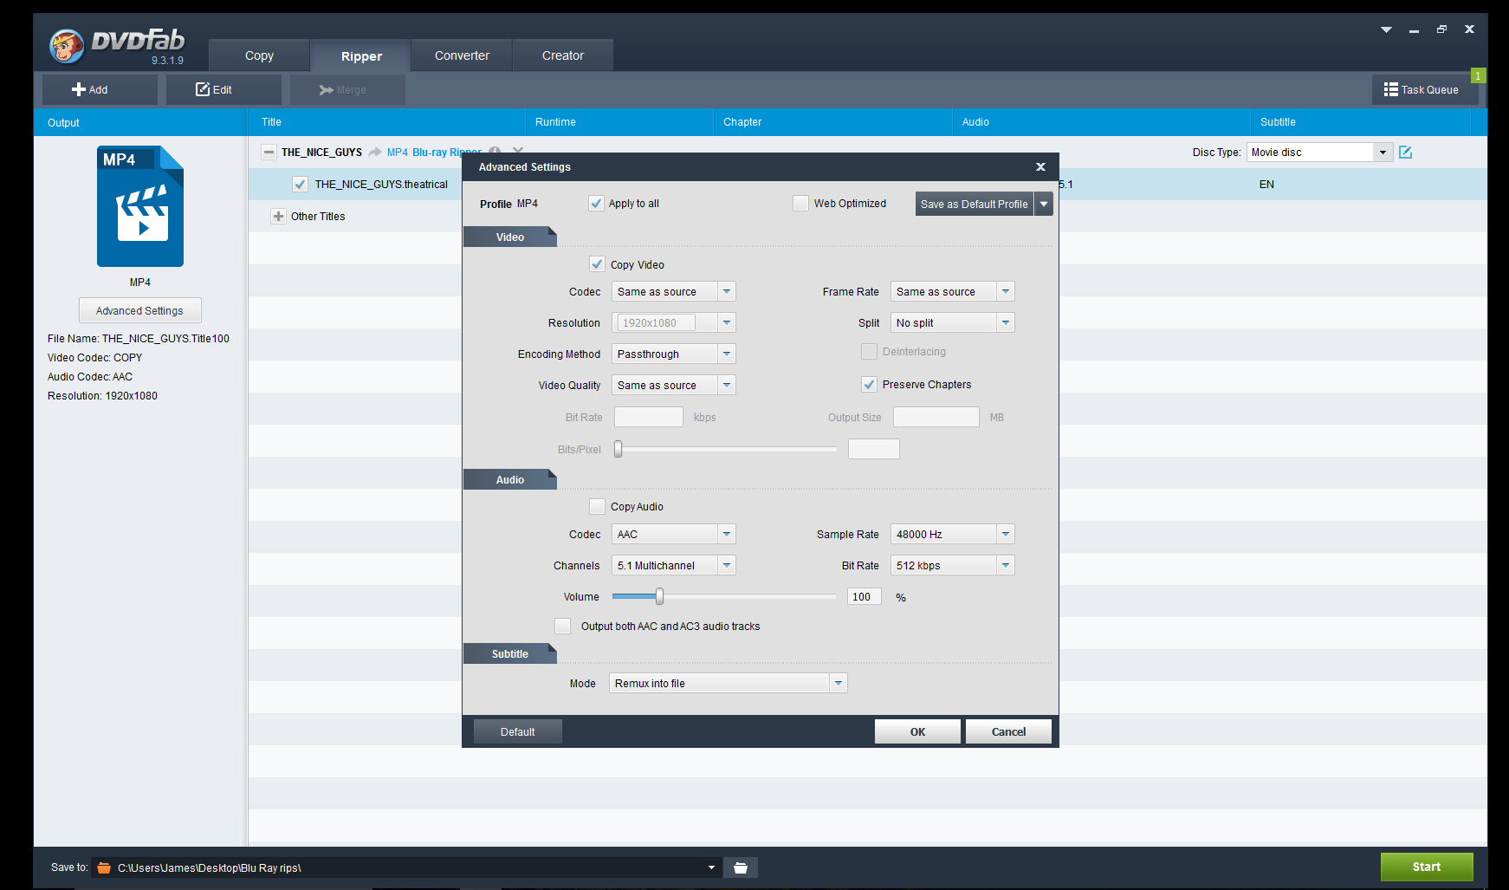Expand the Other Titles group
This screenshot has width=1509, height=890.
[x=278, y=217]
